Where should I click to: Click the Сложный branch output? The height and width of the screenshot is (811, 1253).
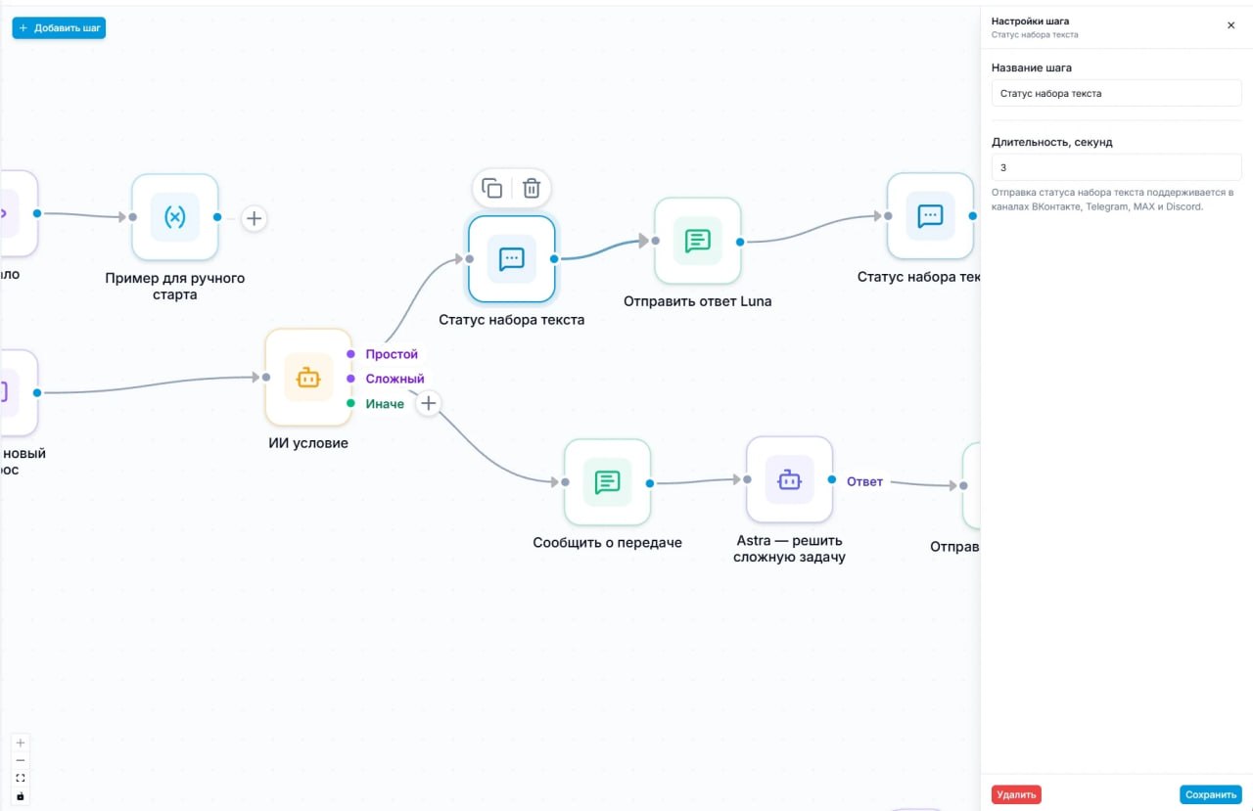tap(350, 379)
